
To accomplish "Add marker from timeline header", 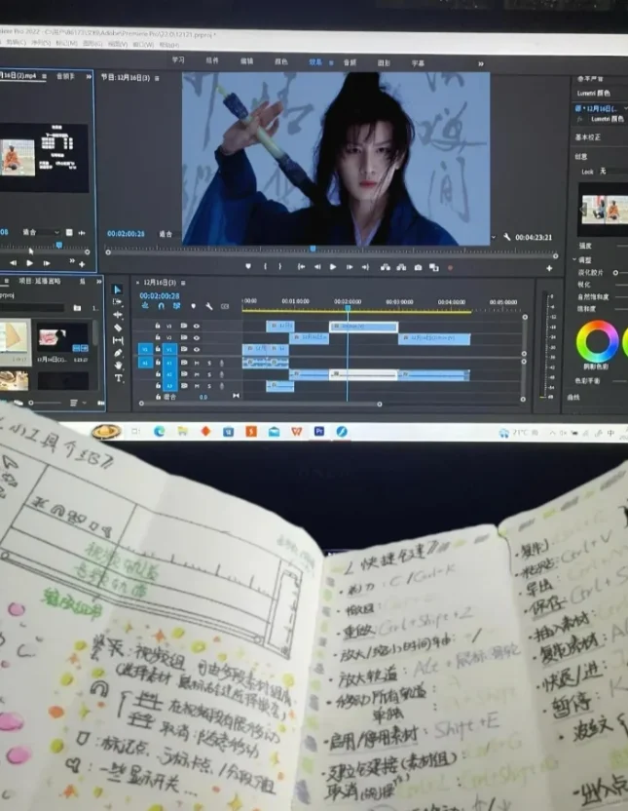I will point(193,306).
